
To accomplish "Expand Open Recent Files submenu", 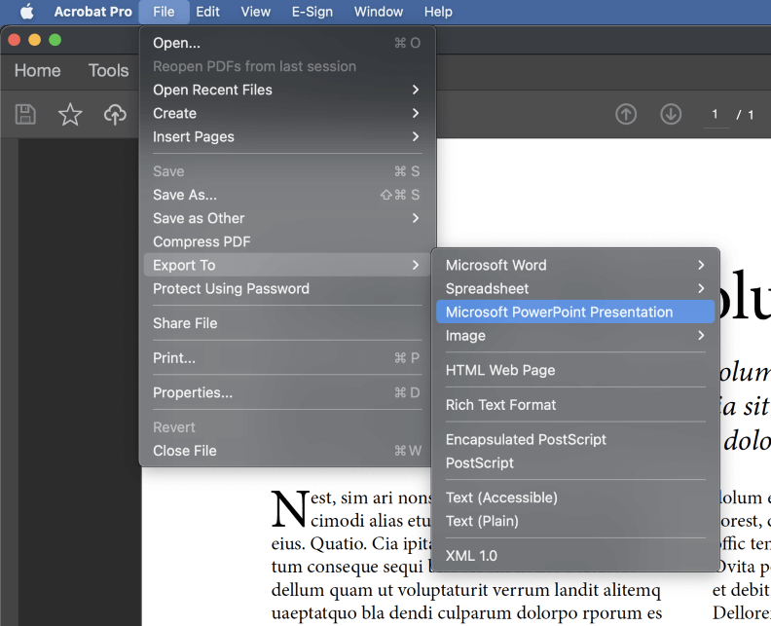I will [x=287, y=90].
